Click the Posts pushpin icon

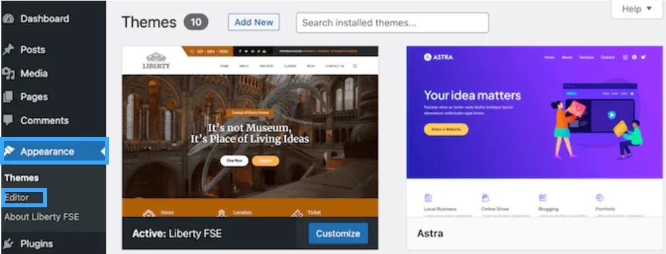click(9, 49)
